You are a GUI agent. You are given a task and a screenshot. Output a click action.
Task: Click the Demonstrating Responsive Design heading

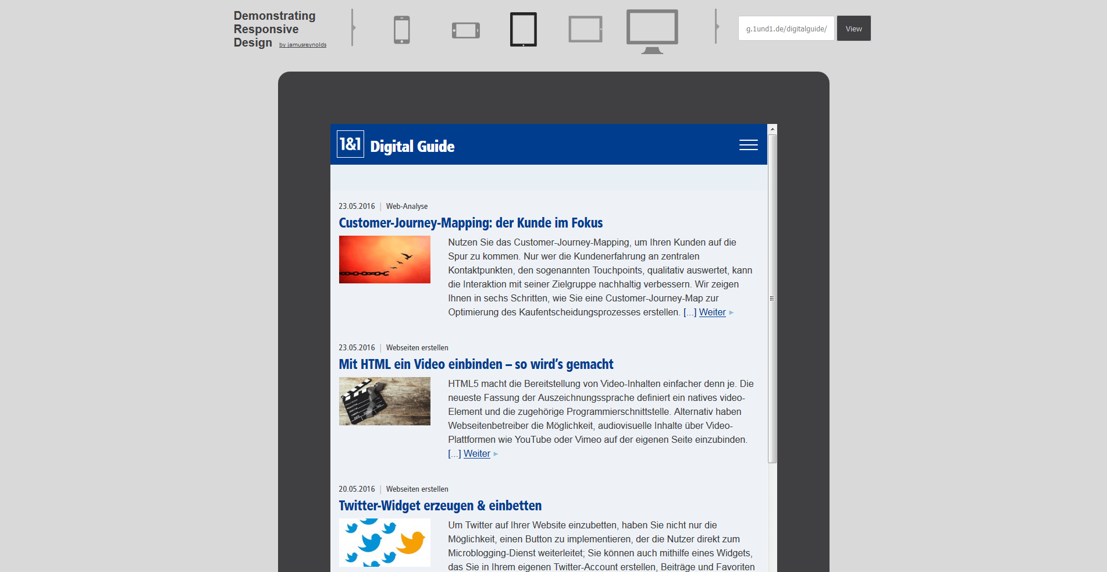click(x=275, y=29)
